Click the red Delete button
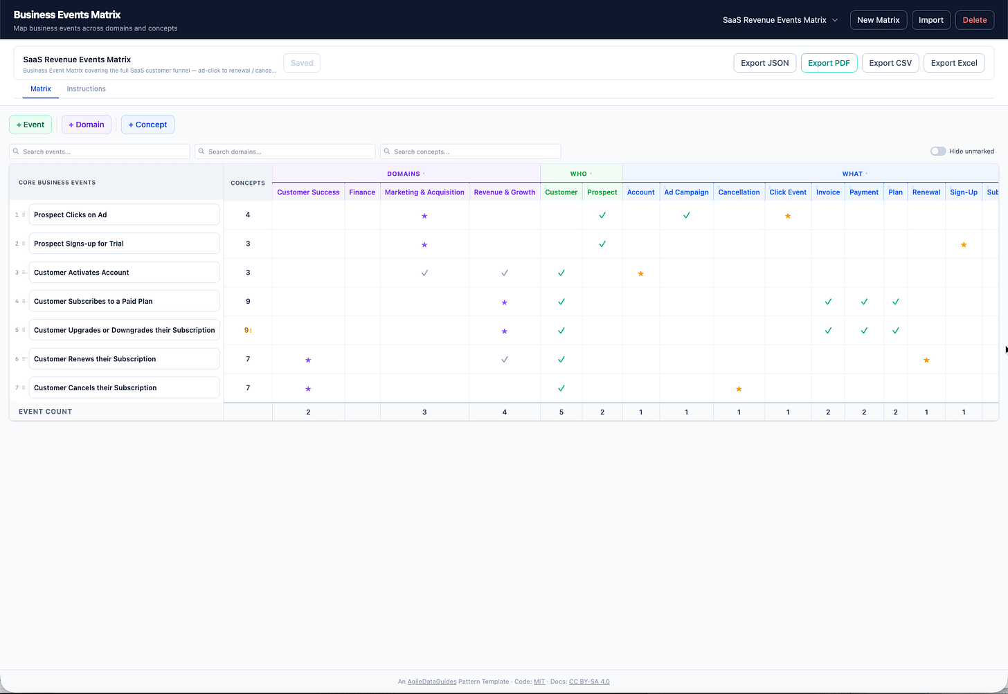The image size is (1008, 694). (x=975, y=20)
